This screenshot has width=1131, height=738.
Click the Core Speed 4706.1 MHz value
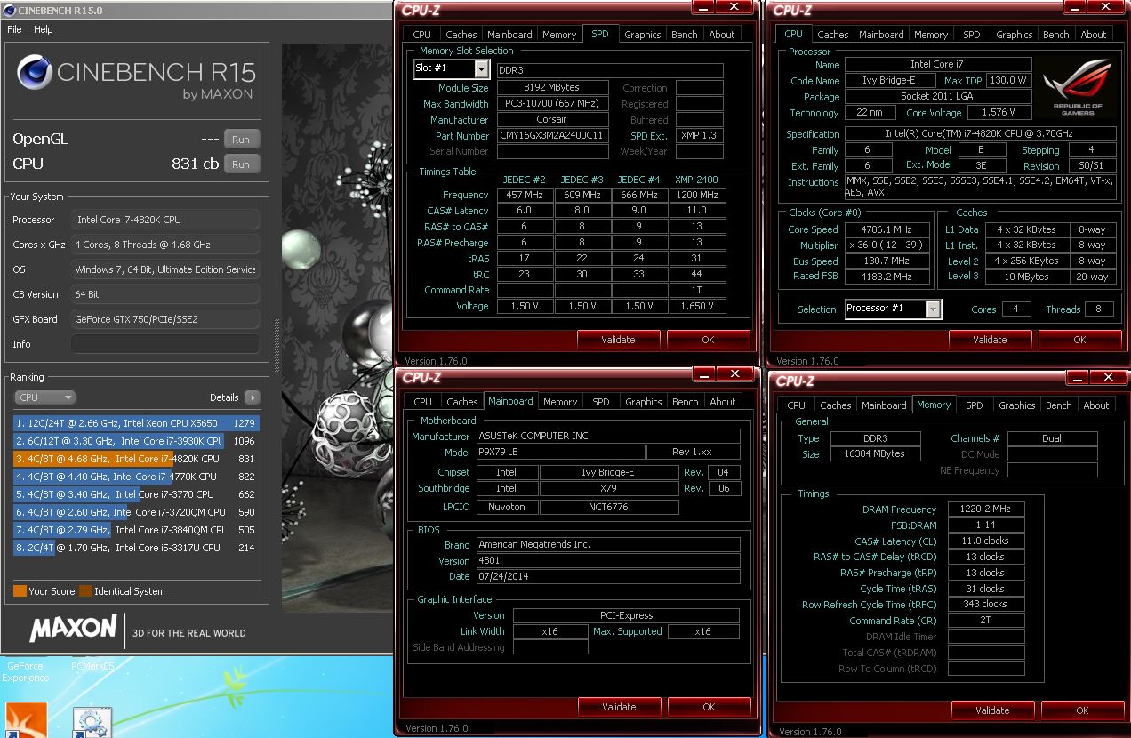887,229
